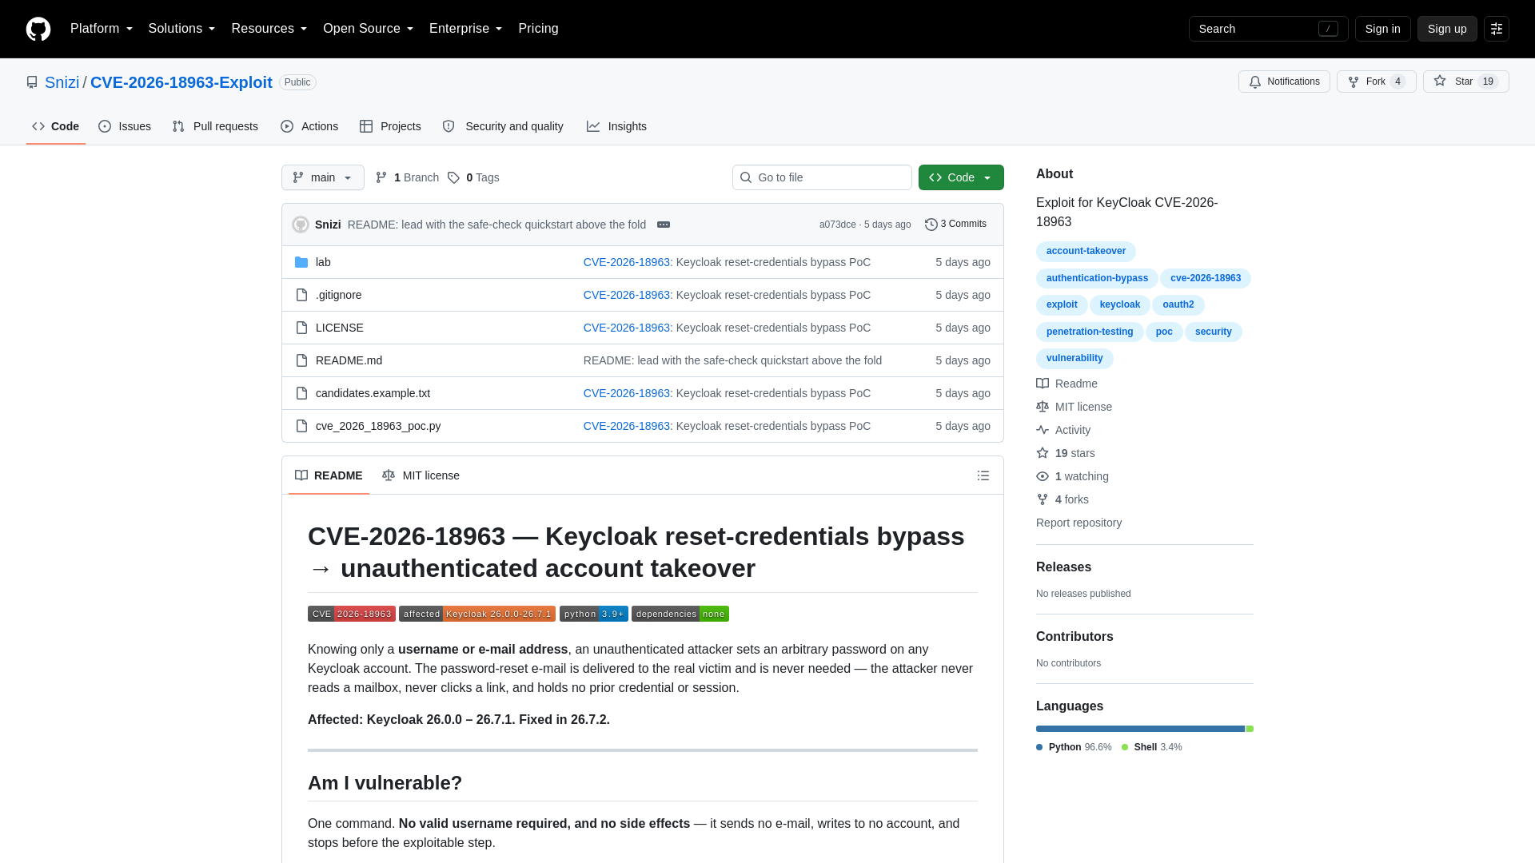Expand the Solutions menu
The image size is (1535, 863).
(181, 29)
